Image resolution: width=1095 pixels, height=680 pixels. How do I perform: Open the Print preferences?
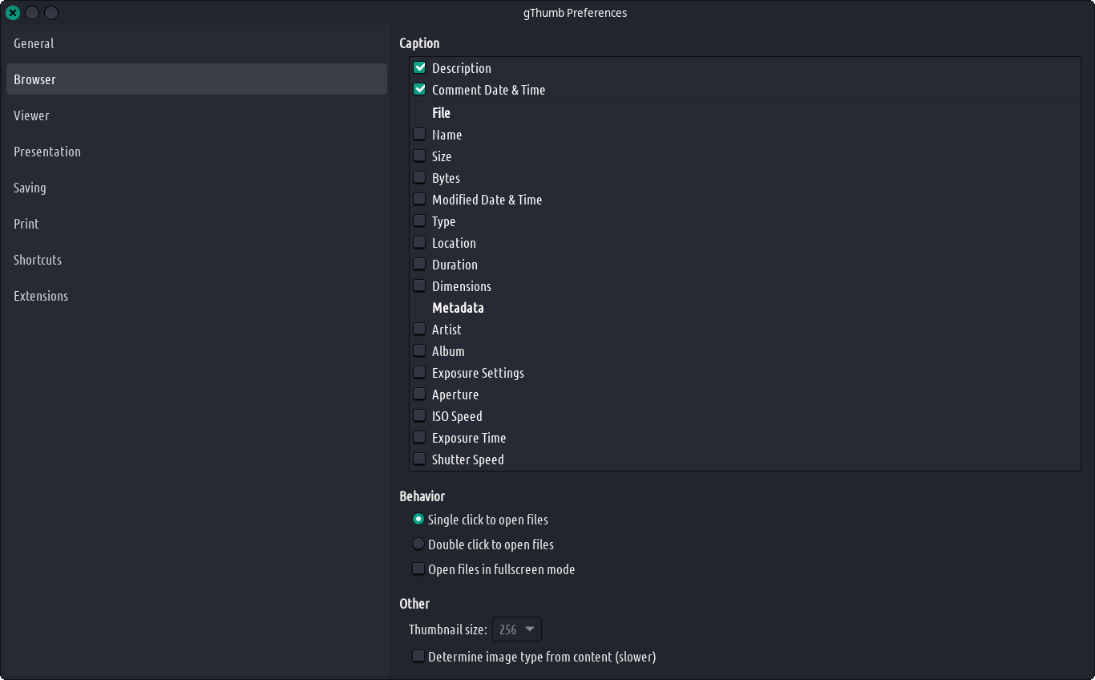pos(196,224)
